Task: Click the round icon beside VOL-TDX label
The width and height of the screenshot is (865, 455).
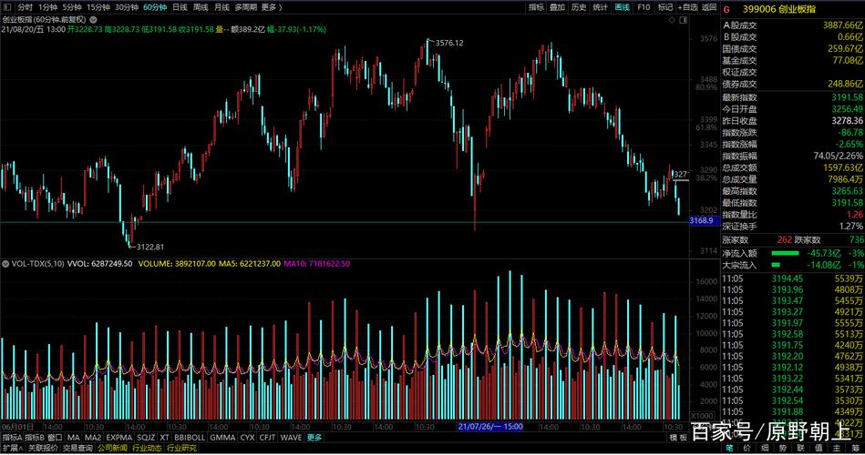Action: point(5,263)
